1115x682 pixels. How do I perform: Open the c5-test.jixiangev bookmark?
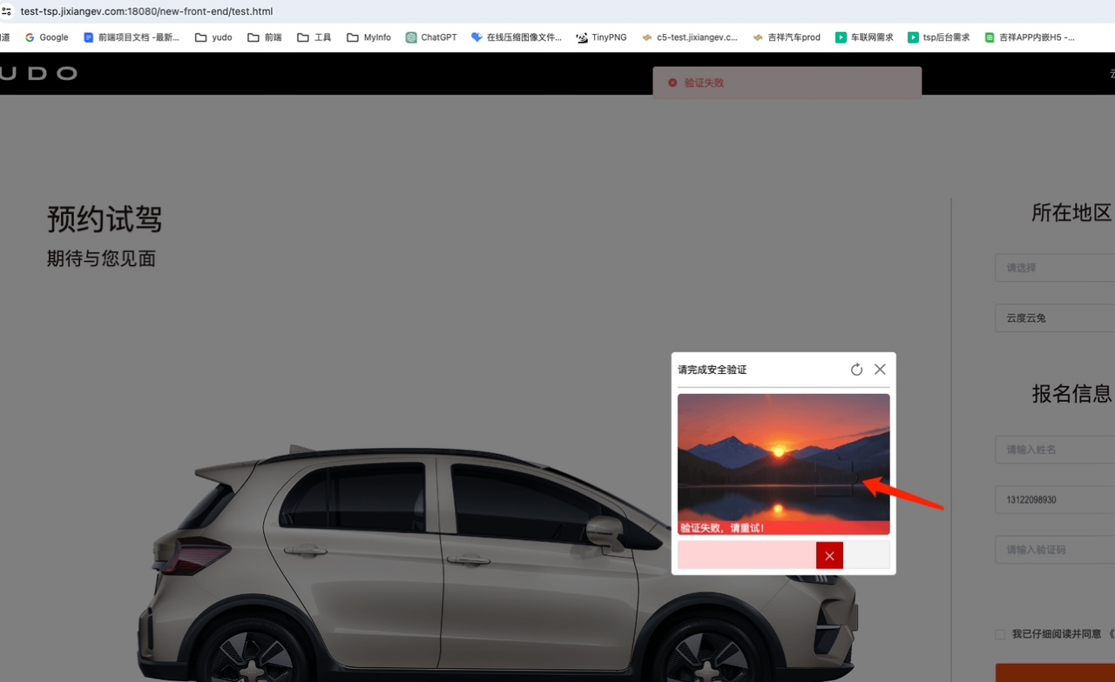[x=689, y=37]
